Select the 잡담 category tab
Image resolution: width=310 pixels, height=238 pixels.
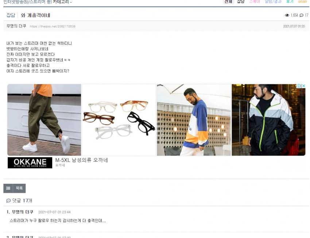tap(241, 1)
